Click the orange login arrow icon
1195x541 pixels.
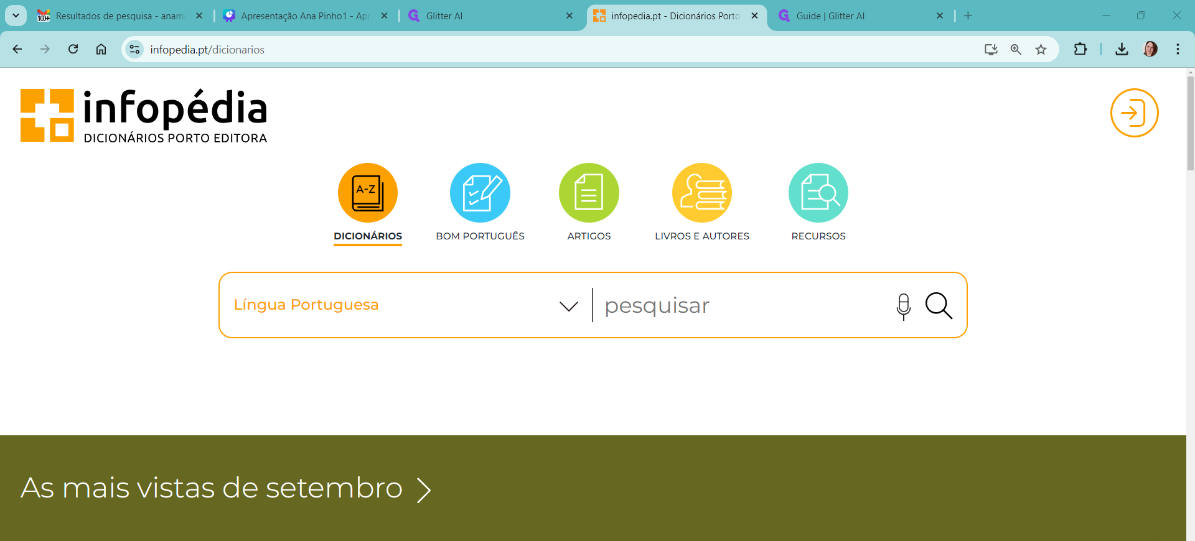1134,113
